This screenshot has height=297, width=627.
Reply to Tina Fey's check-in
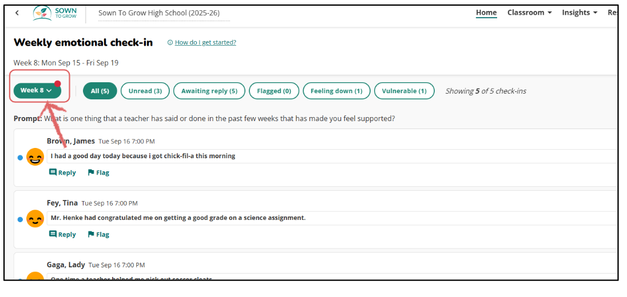click(62, 234)
